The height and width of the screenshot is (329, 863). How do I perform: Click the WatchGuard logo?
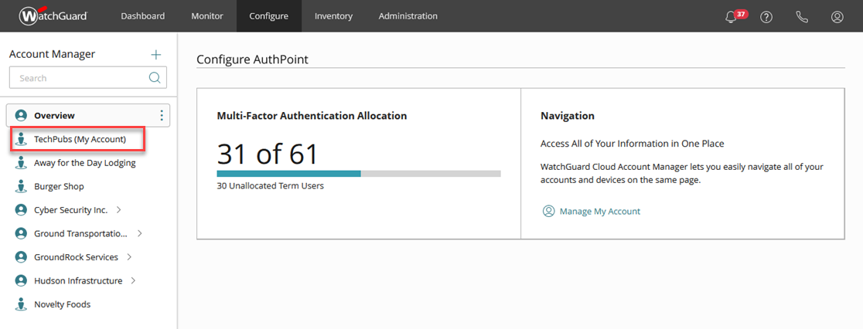[53, 16]
